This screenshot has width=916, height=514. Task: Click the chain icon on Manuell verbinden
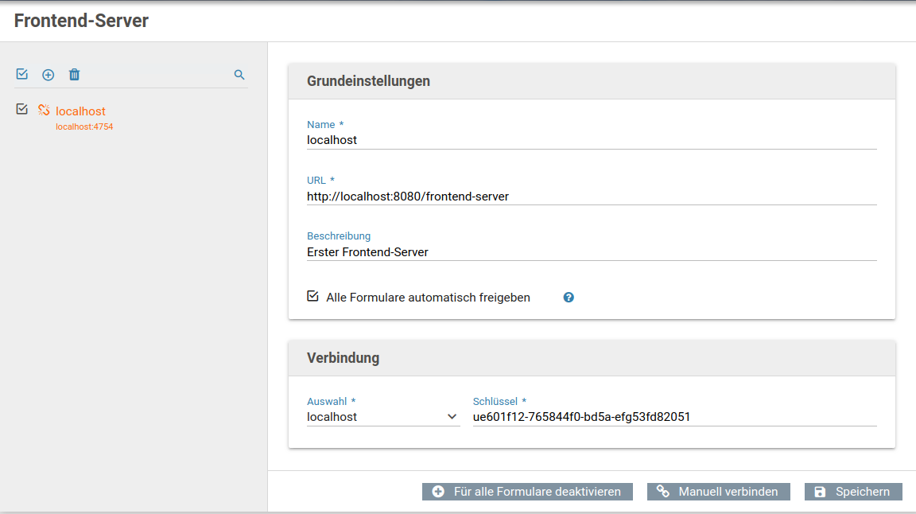tap(662, 492)
